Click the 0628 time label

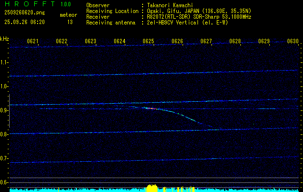click(x=235, y=41)
